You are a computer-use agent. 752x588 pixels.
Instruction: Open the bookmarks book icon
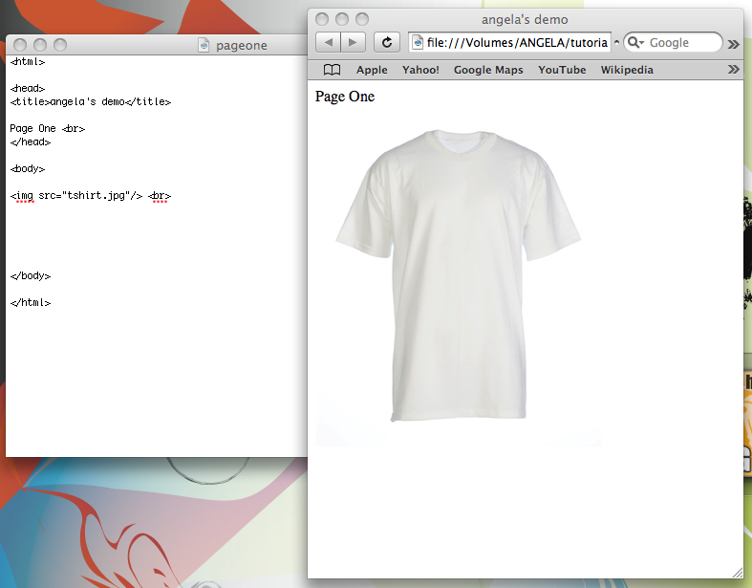(x=332, y=70)
